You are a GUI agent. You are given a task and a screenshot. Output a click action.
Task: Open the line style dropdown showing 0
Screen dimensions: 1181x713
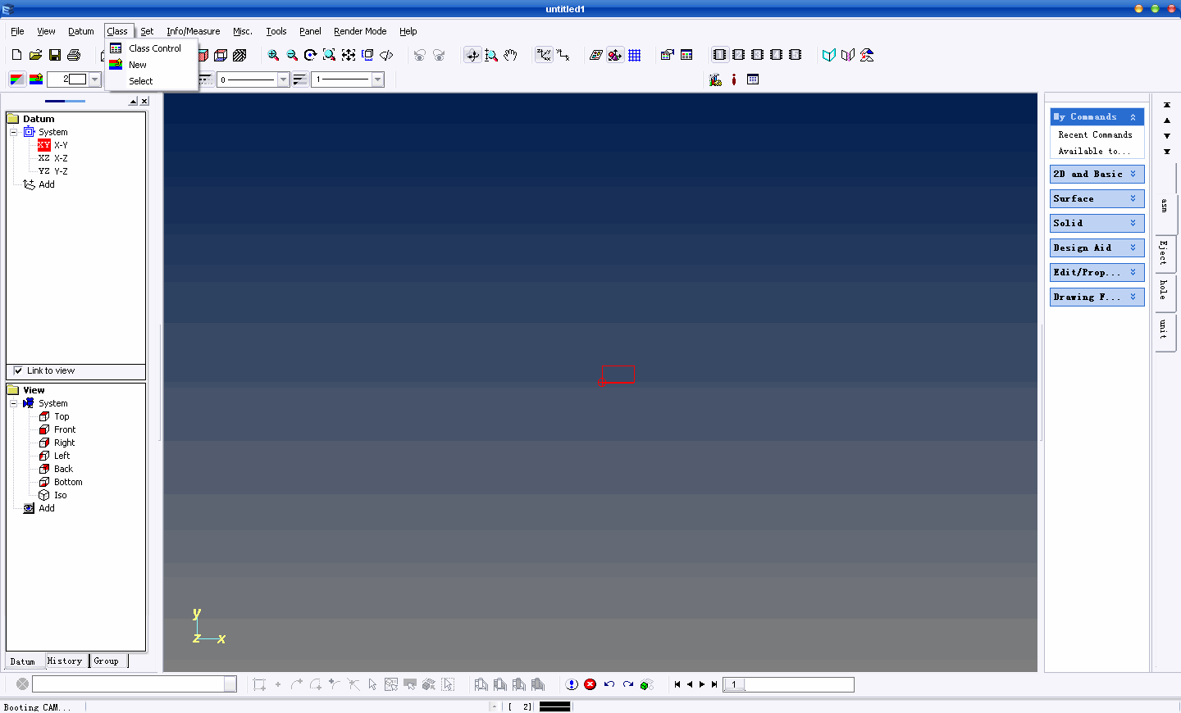[x=284, y=79]
